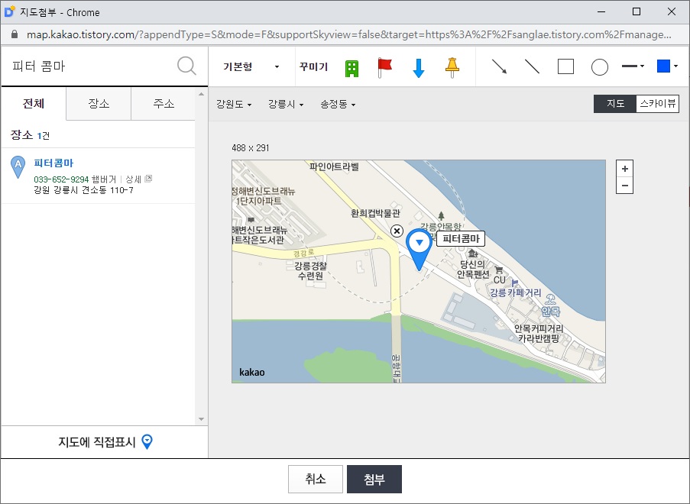
Task: Open the 피터콤마 place result link
Action: pos(53,163)
